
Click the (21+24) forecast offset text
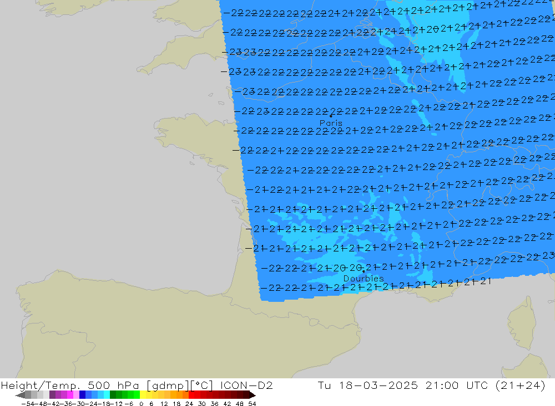click(x=521, y=385)
